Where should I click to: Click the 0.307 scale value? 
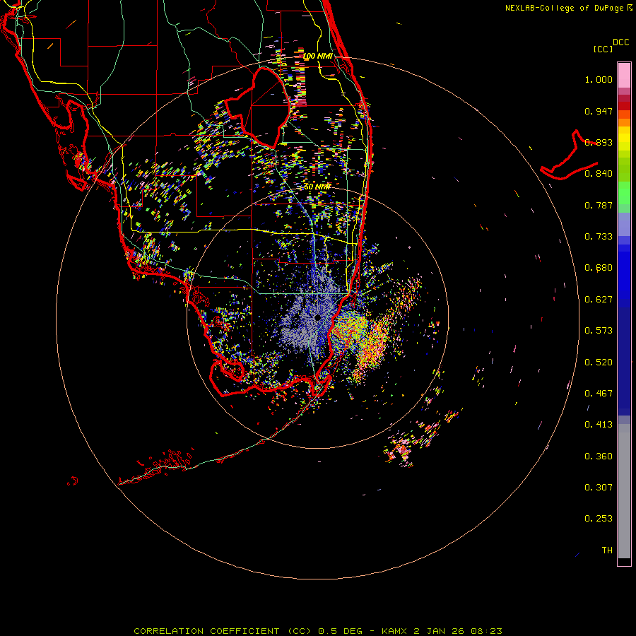599,488
